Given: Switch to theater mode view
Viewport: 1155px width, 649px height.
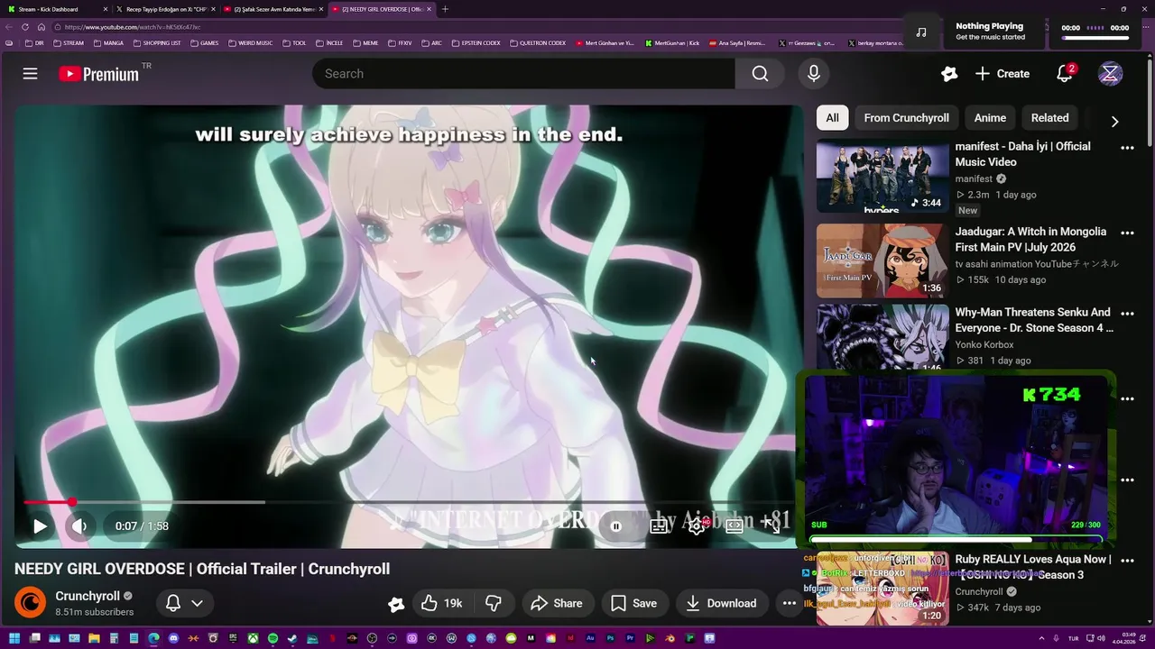Looking at the screenshot, I should (735, 526).
